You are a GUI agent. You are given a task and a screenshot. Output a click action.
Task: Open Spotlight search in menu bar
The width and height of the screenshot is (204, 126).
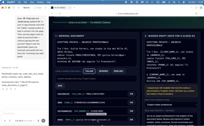(x=179, y=2)
